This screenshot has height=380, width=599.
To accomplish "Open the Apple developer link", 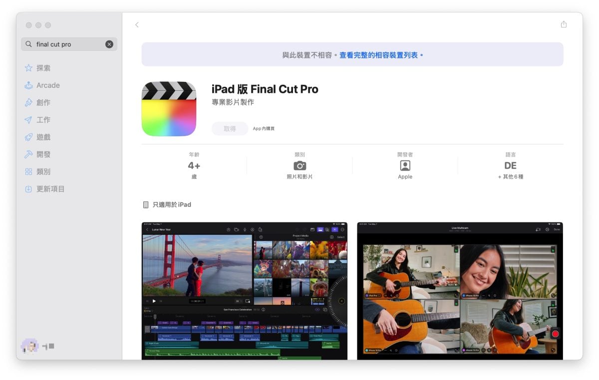I will (405, 177).
